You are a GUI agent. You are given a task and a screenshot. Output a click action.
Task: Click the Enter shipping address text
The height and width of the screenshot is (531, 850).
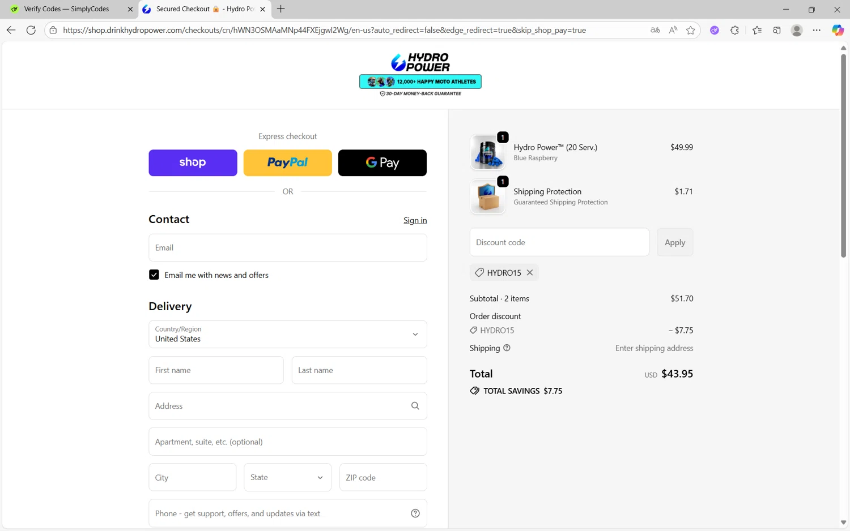pyautogui.click(x=654, y=348)
